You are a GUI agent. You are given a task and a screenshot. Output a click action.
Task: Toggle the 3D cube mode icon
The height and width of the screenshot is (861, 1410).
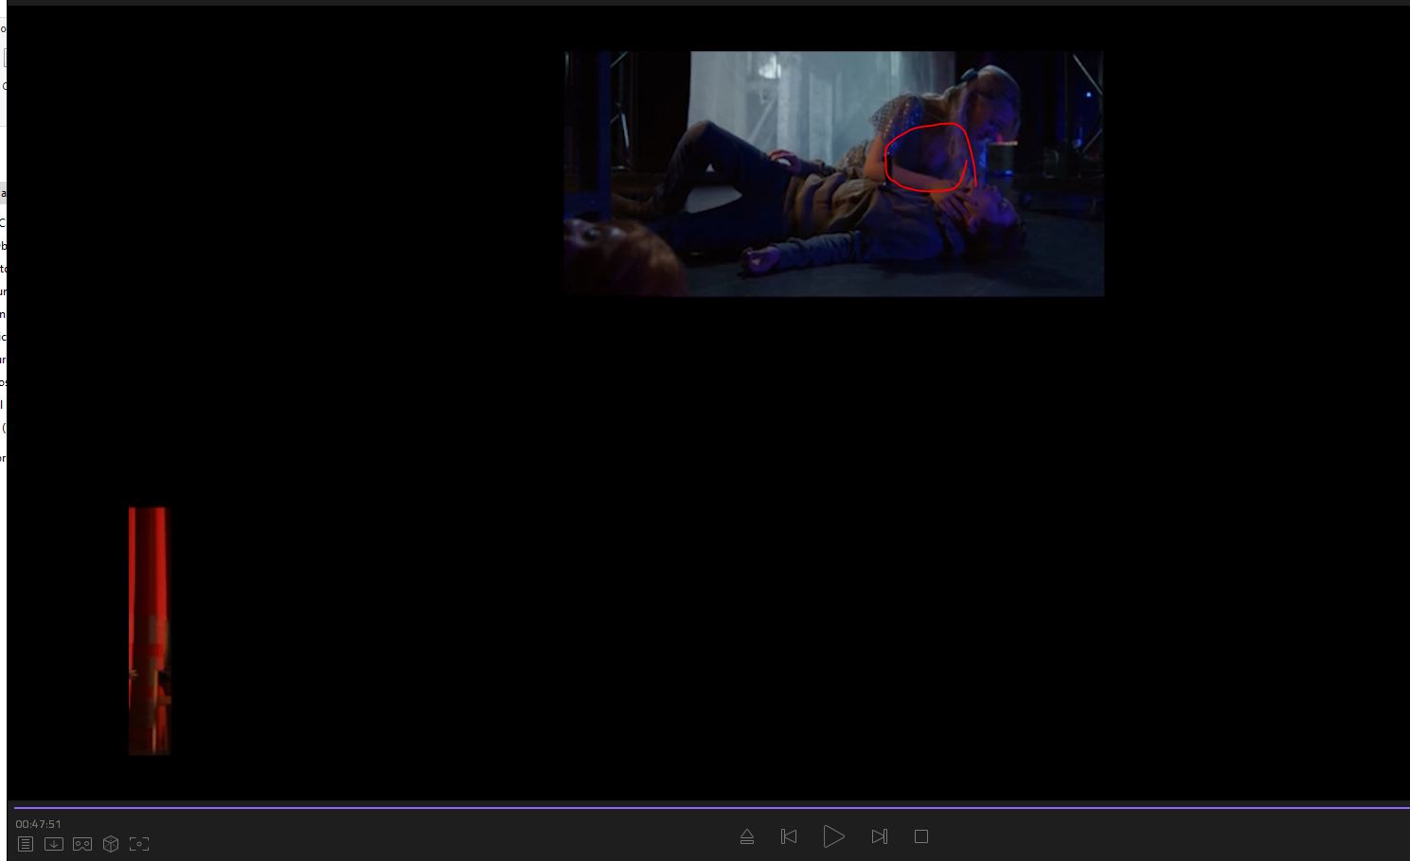click(x=111, y=843)
